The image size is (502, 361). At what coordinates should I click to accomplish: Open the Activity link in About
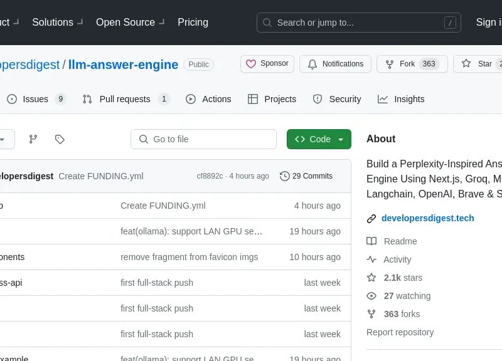pyautogui.click(x=397, y=259)
